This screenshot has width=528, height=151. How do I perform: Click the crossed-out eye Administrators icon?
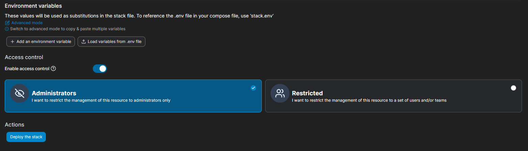(20, 93)
